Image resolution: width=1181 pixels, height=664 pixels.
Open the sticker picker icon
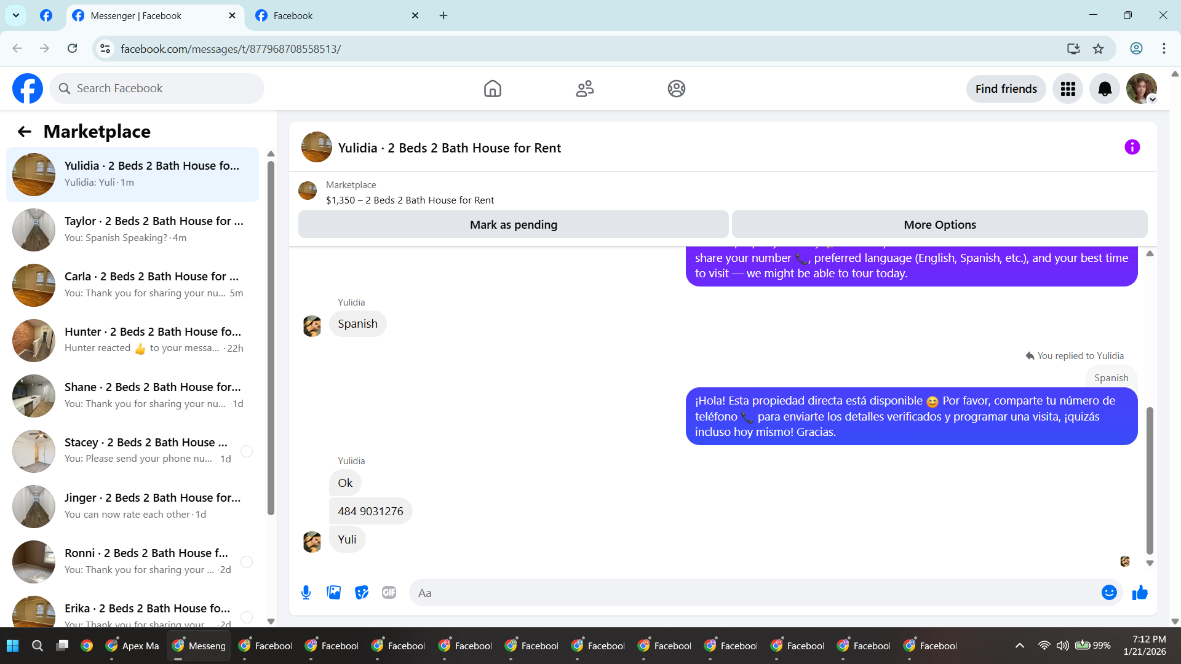[361, 593]
